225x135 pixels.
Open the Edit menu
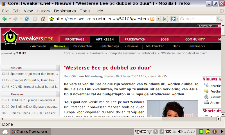click(16, 11)
